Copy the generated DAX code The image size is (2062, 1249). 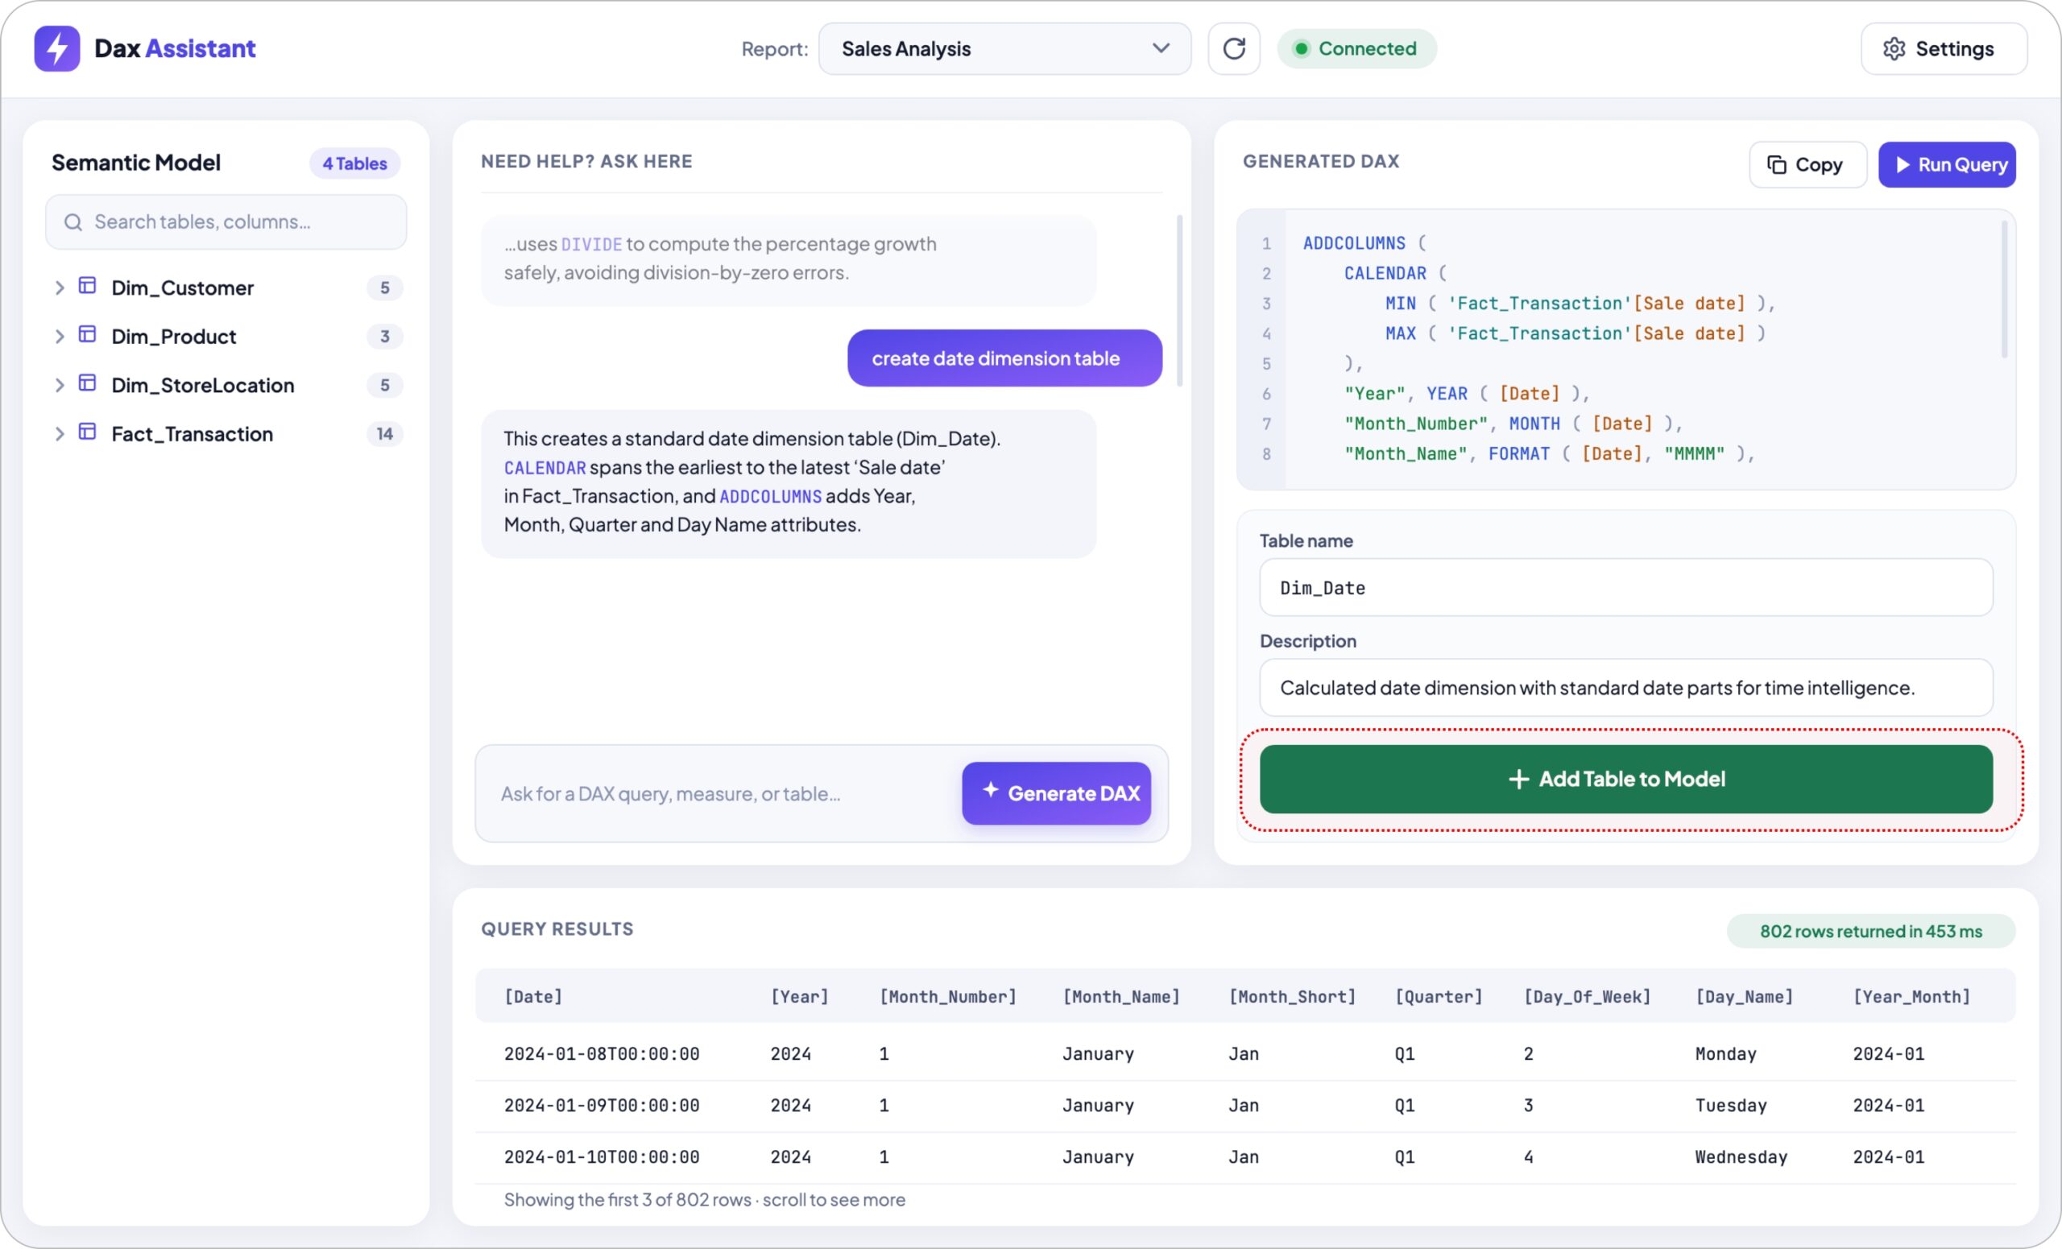1807,165
